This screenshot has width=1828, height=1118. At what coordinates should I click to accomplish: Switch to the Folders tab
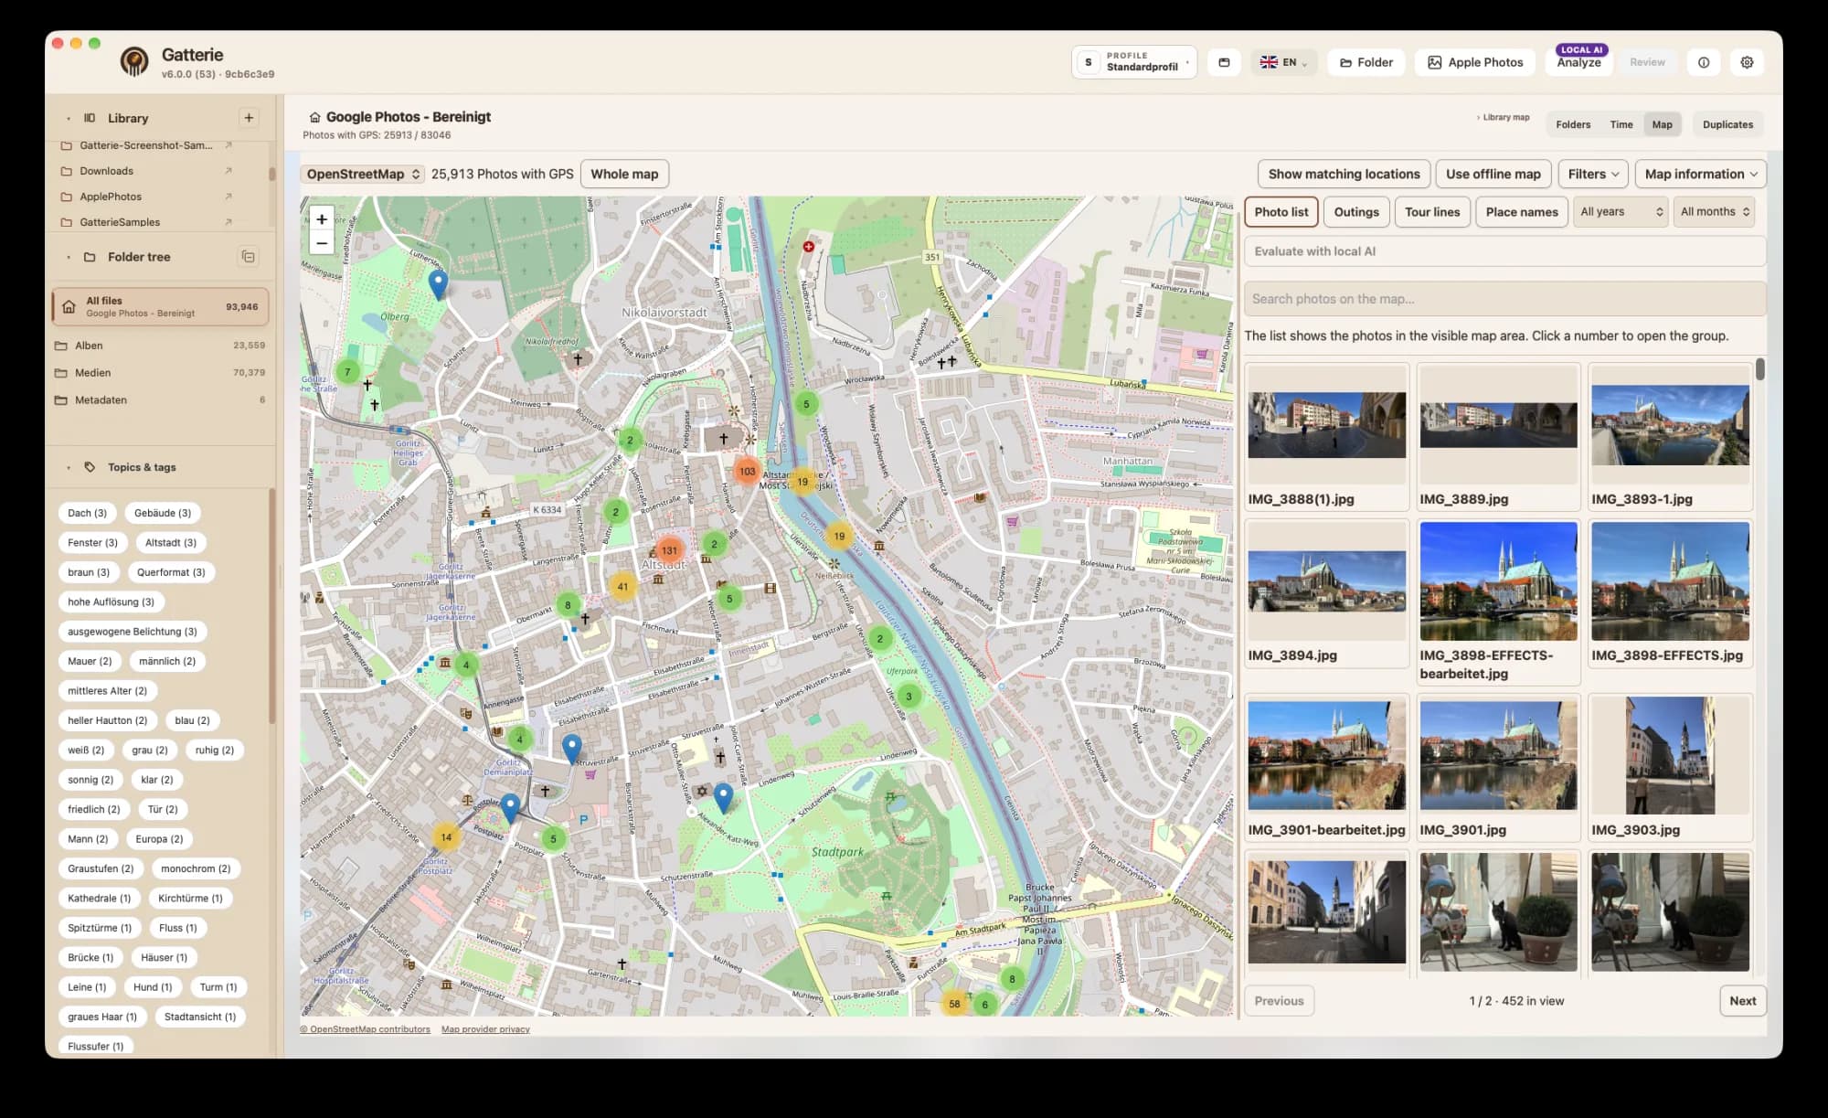pyautogui.click(x=1573, y=124)
